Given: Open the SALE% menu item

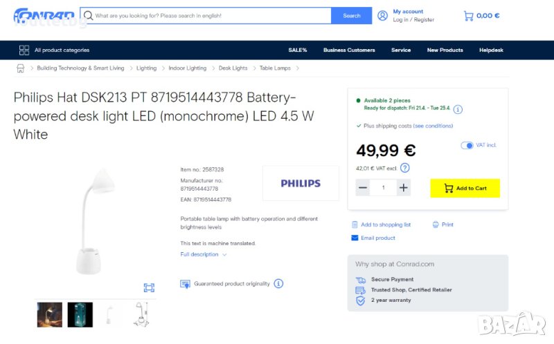Looking at the screenshot, I should point(298,50).
